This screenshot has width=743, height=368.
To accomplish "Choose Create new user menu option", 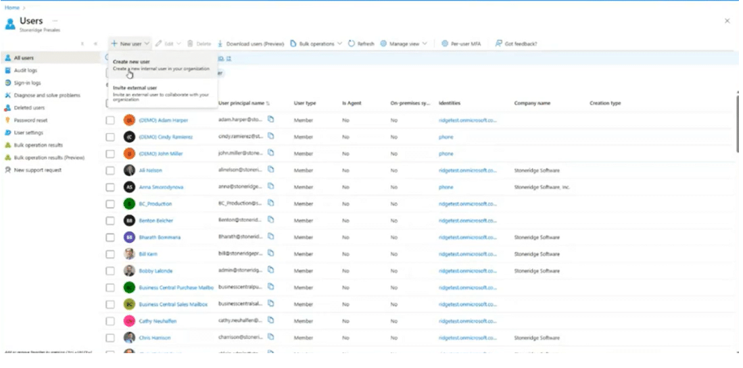I will (131, 61).
